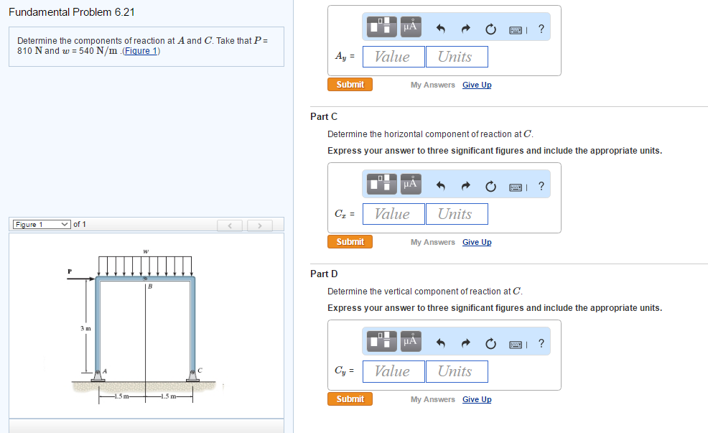The width and height of the screenshot is (708, 433).
Task: Reset the Cy answer with the circular arrow
Action: pos(490,343)
